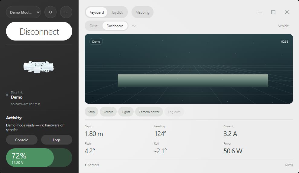Image resolution: width=299 pixels, height=173 pixels.
Task: Click the Demo label at bottom right
Action: click(x=289, y=165)
